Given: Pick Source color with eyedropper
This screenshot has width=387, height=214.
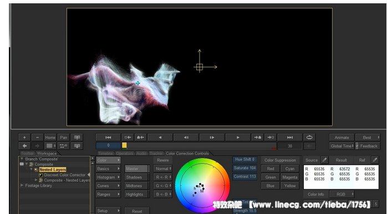Looking at the screenshot, I should [x=324, y=160].
